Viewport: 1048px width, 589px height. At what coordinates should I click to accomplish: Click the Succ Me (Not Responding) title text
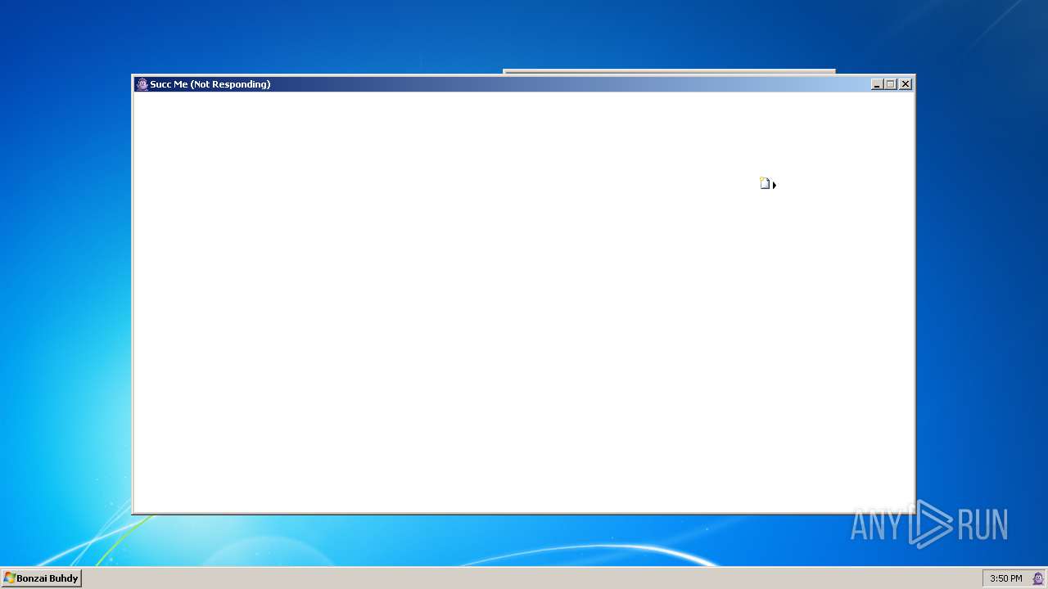(x=210, y=84)
